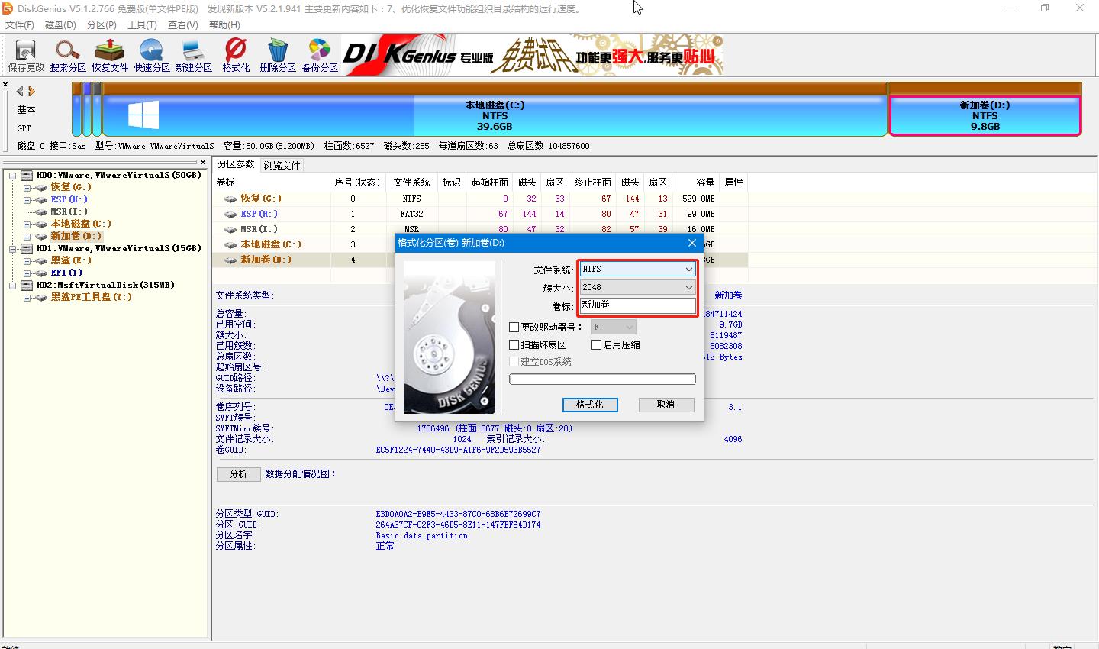Open the 文件系统 NTFS dropdown
1099x649 pixels.
point(637,269)
